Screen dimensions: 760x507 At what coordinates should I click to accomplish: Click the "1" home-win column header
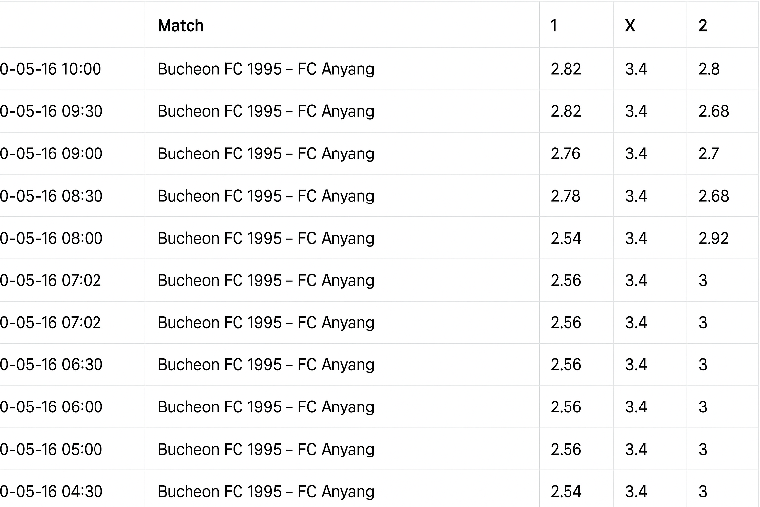pos(554,26)
